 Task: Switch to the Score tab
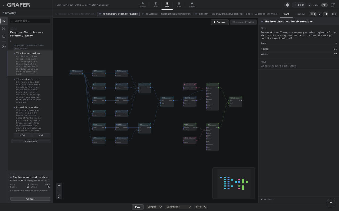(x=179, y=5)
